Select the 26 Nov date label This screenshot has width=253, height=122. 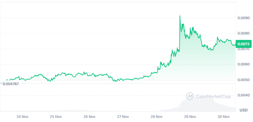(x=89, y=117)
